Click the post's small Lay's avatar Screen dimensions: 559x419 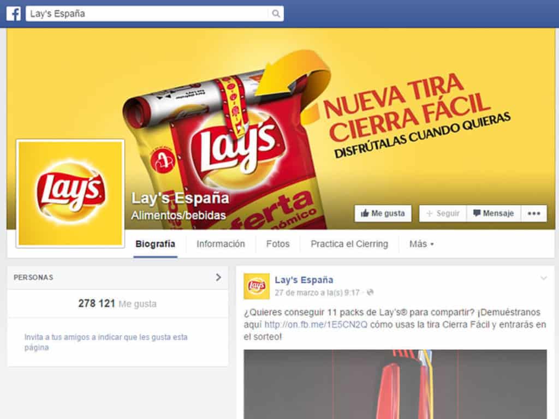click(x=257, y=286)
